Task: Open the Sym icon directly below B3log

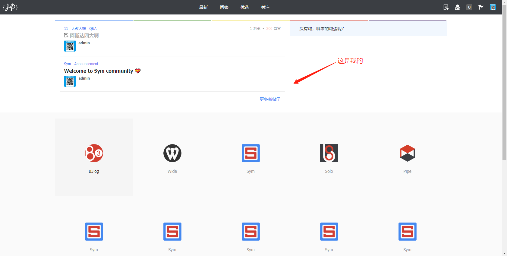Action: point(94,232)
